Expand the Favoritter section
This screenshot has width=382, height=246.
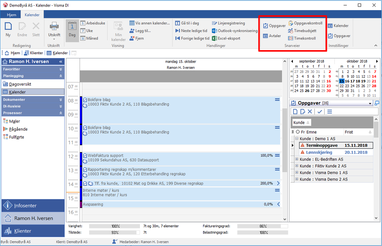[61, 70]
